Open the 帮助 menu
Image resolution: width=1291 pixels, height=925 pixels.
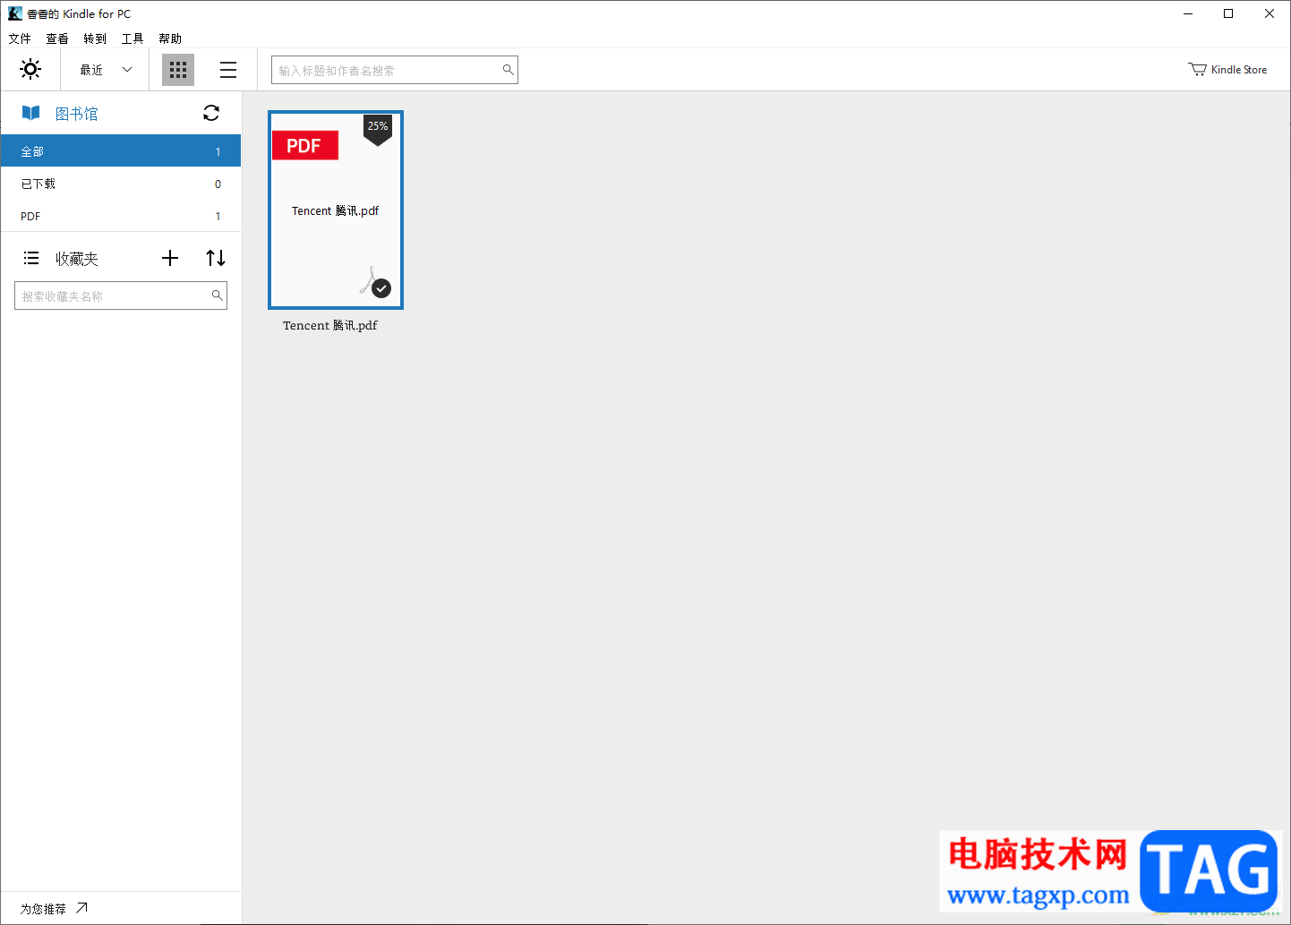pos(170,39)
